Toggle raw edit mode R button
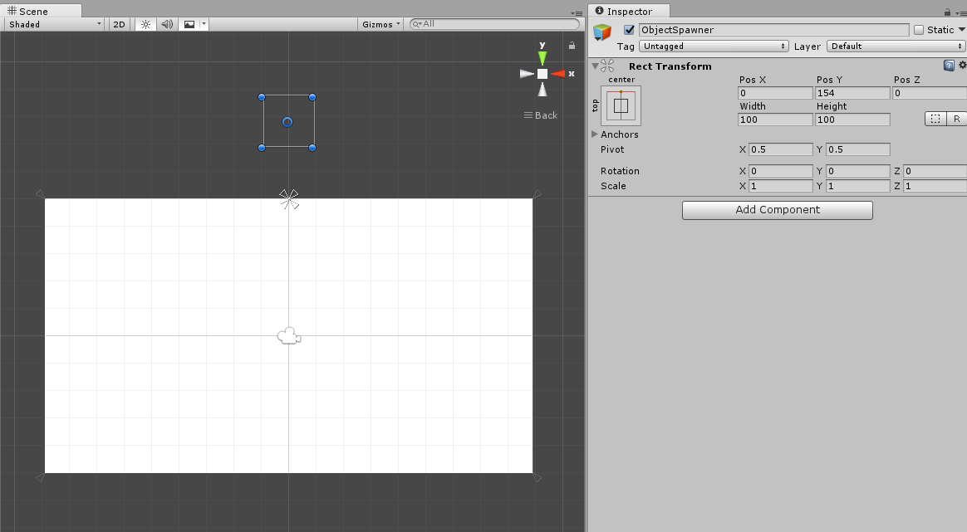This screenshot has height=532, width=967. [x=956, y=119]
